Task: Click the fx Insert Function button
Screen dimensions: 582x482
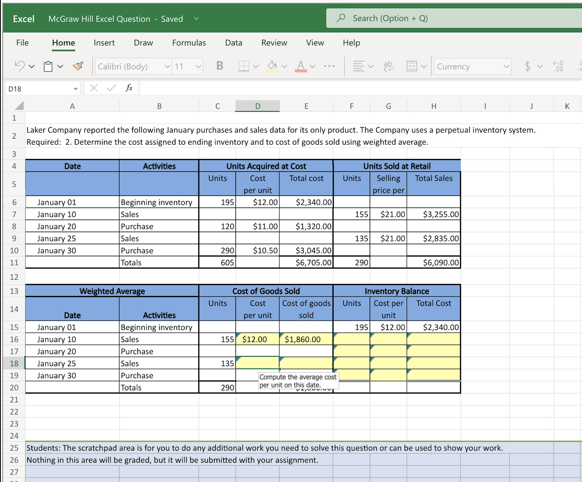Action: coord(129,88)
